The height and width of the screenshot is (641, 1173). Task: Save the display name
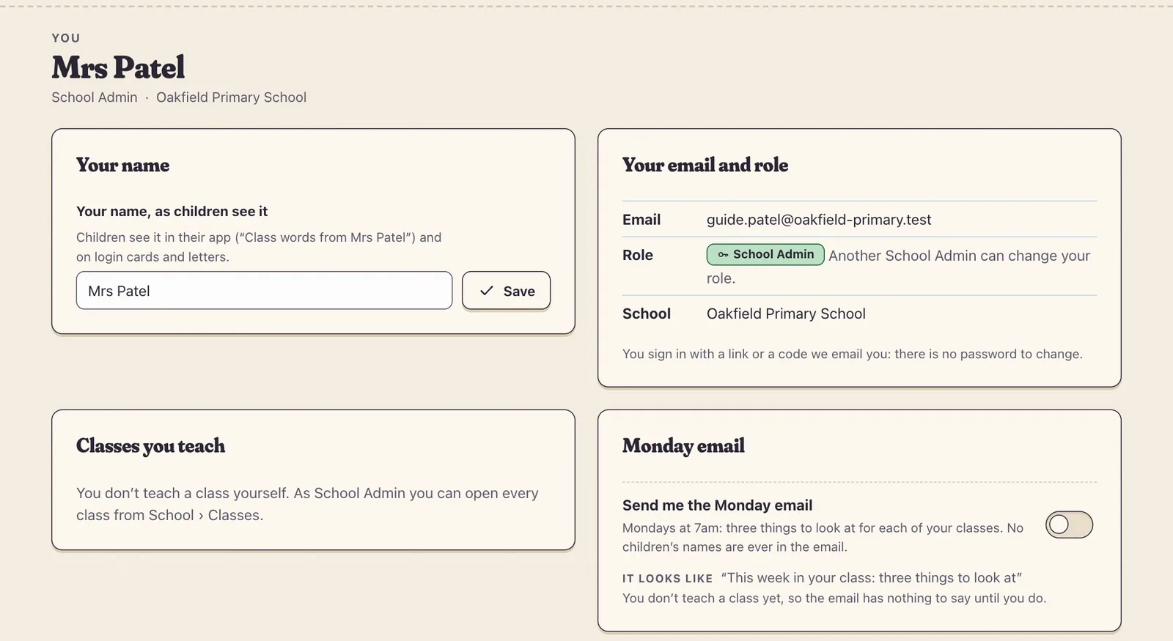click(506, 291)
